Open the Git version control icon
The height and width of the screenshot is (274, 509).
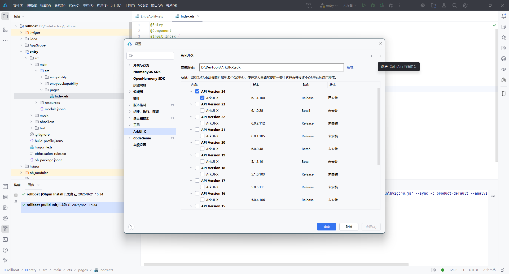pos(5,261)
